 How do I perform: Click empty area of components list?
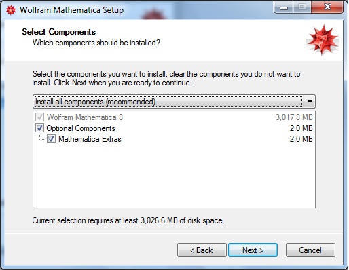coord(174,176)
